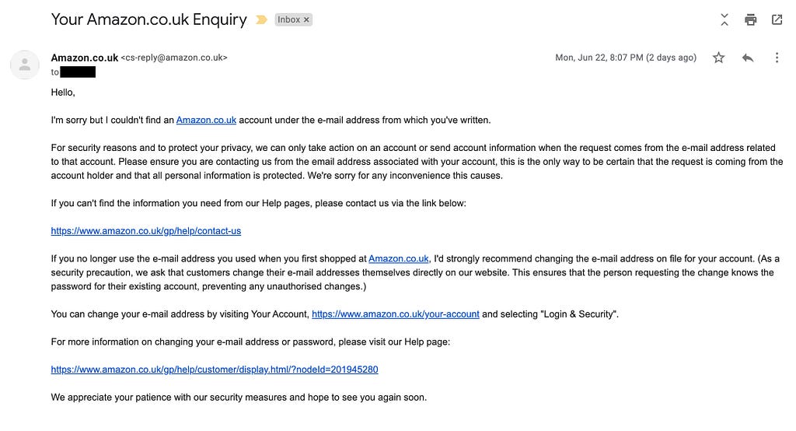Remove the Inbox label with the x

tap(306, 19)
